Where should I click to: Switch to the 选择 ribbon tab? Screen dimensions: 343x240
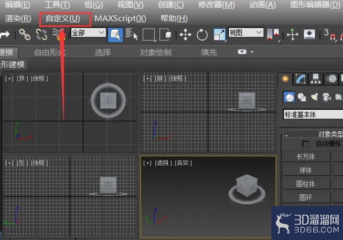(x=103, y=52)
